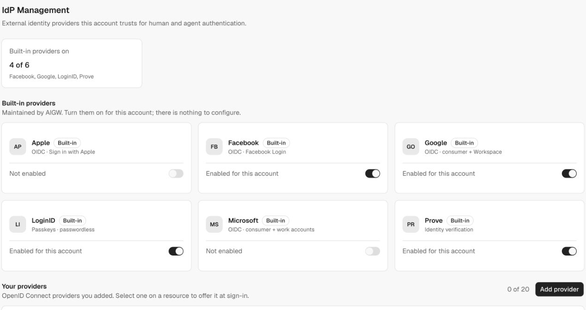Enable the Apple provider toggle
This screenshot has width=586, height=310.
176,174
